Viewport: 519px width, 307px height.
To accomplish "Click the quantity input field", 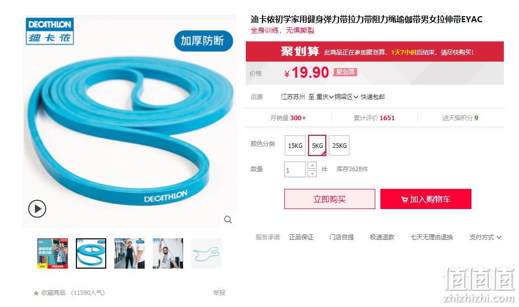I will click(295, 170).
